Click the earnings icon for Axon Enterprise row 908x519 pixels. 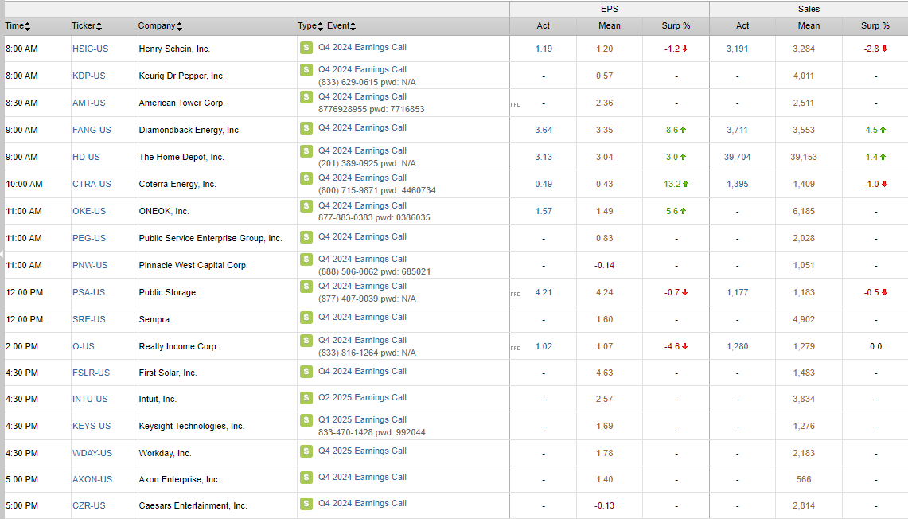coord(306,478)
